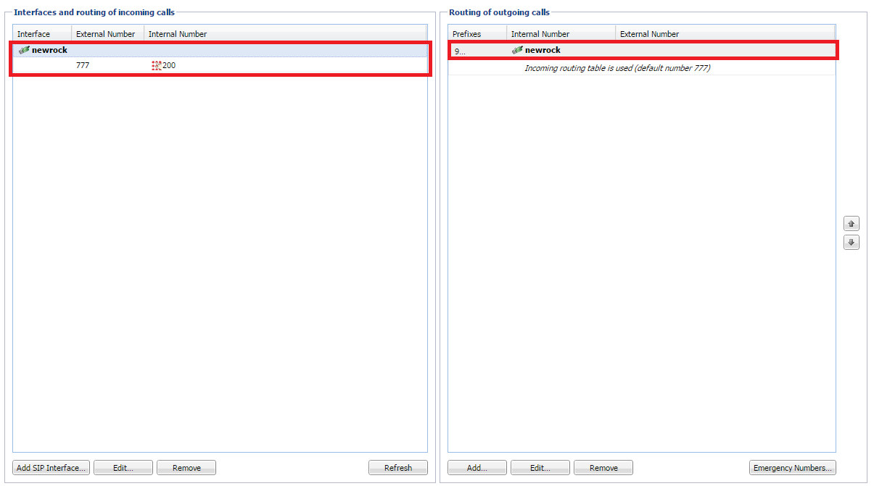Remove the selected outgoing call route

coord(603,468)
